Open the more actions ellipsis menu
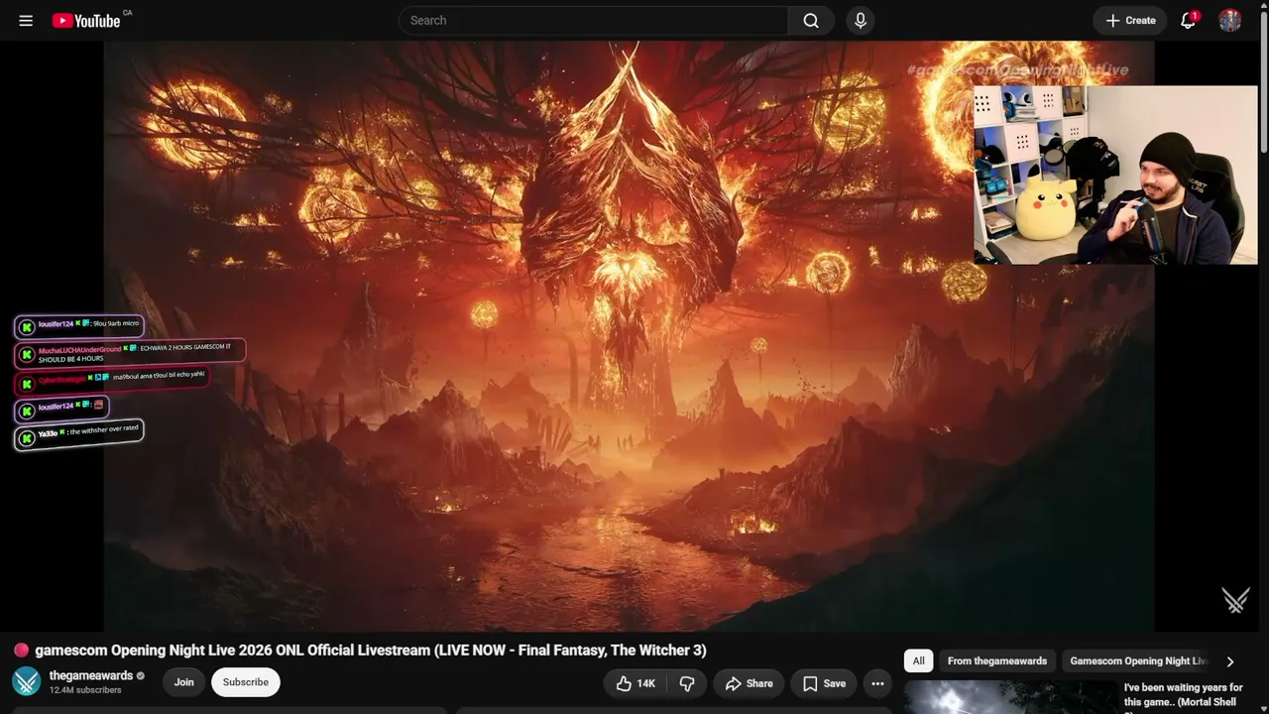Image resolution: width=1269 pixels, height=714 pixels. point(877,683)
